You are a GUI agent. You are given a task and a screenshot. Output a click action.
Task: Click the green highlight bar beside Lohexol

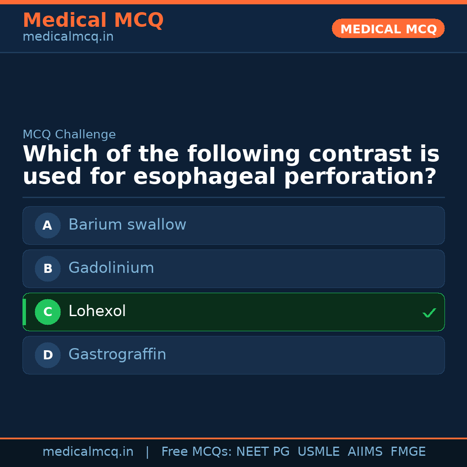point(24,312)
